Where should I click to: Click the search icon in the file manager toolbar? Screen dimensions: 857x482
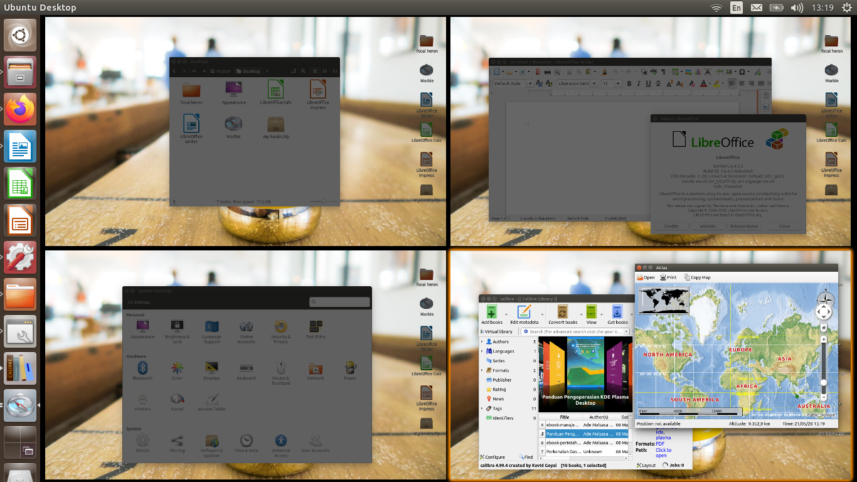[x=304, y=71]
